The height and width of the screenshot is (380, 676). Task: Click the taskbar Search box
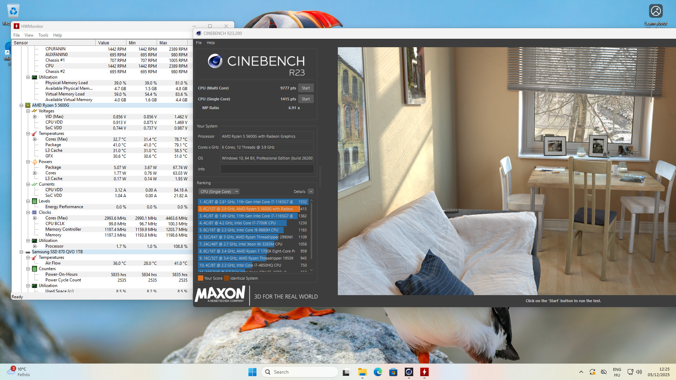[x=300, y=372]
